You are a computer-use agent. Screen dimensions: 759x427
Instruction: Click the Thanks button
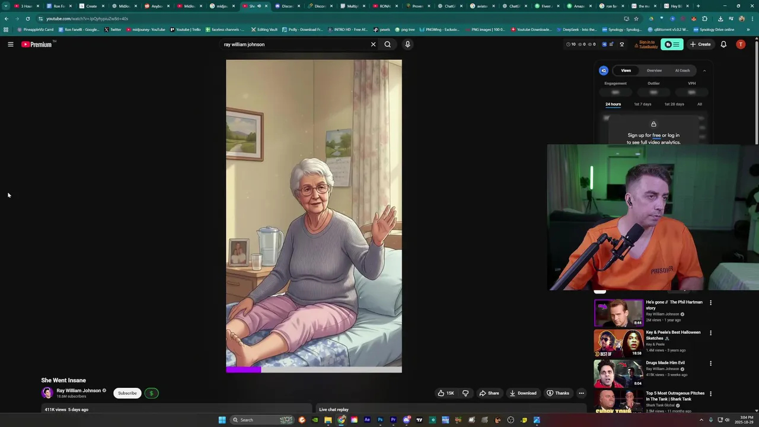click(x=557, y=393)
